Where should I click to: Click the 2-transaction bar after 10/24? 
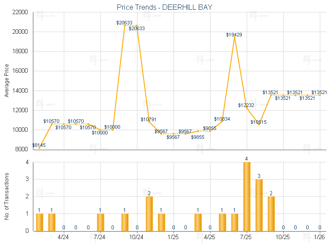[149, 213]
